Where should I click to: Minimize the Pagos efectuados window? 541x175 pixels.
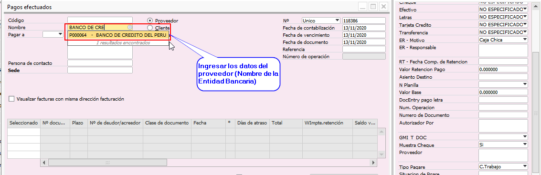pyautogui.click(x=362, y=7)
